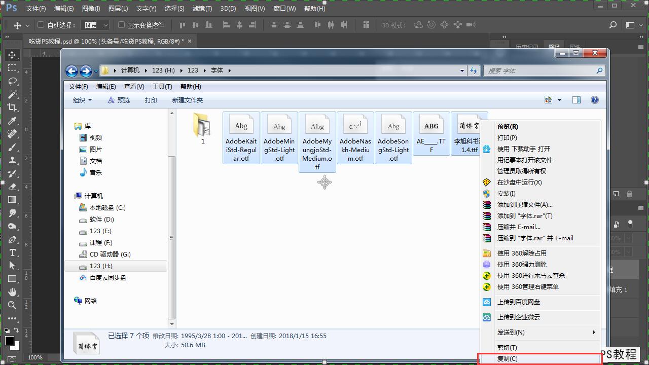Screen dimensions: 649x365
Task: Select the Gradient tool
Action: pyautogui.click(x=13, y=200)
